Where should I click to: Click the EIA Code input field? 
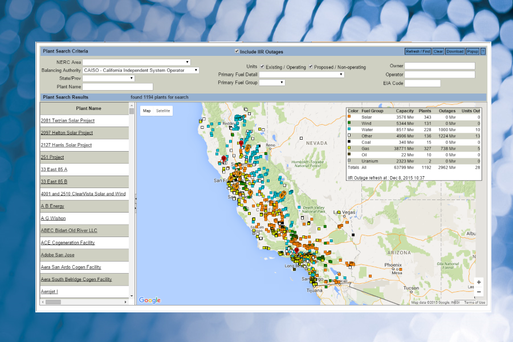coord(422,83)
